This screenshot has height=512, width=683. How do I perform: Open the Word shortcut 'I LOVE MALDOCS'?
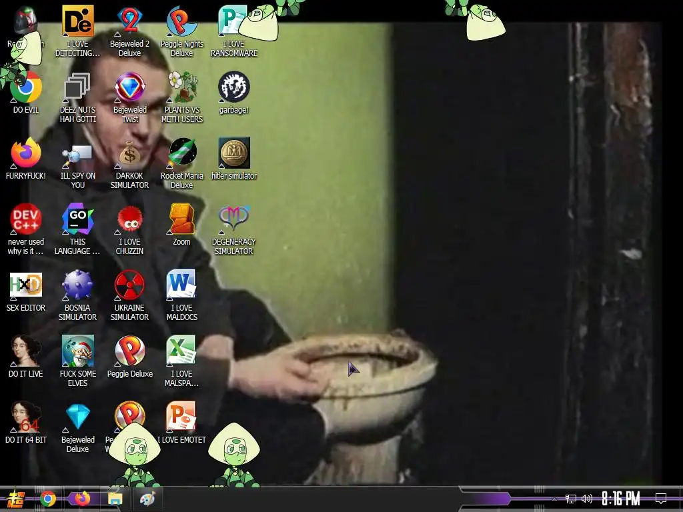click(181, 285)
